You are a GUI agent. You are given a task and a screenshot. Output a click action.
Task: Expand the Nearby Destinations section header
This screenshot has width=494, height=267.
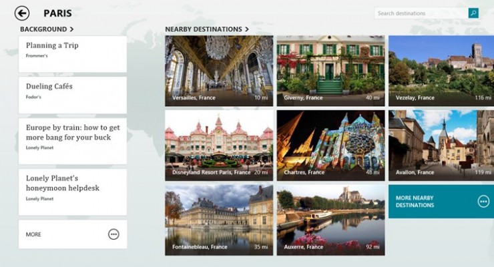click(x=206, y=29)
